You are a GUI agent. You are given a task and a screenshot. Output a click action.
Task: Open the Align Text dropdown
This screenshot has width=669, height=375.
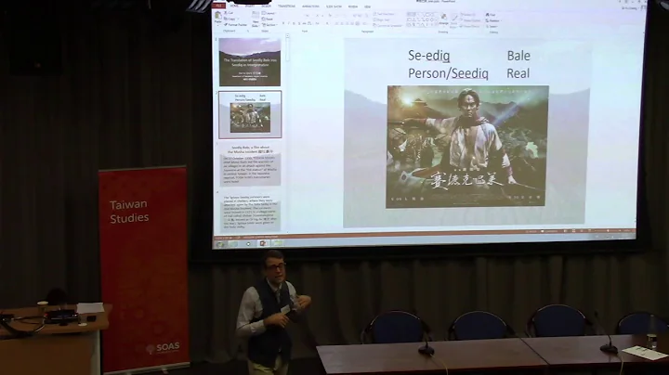click(x=382, y=20)
